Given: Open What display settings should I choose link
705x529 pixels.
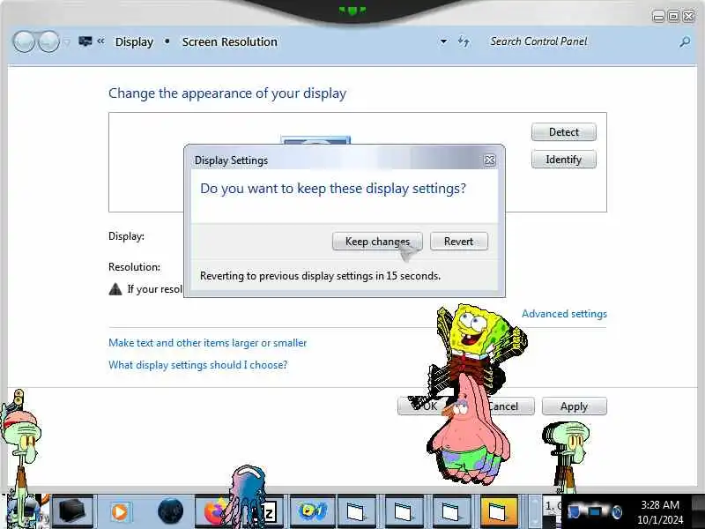Looking at the screenshot, I should [x=197, y=365].
